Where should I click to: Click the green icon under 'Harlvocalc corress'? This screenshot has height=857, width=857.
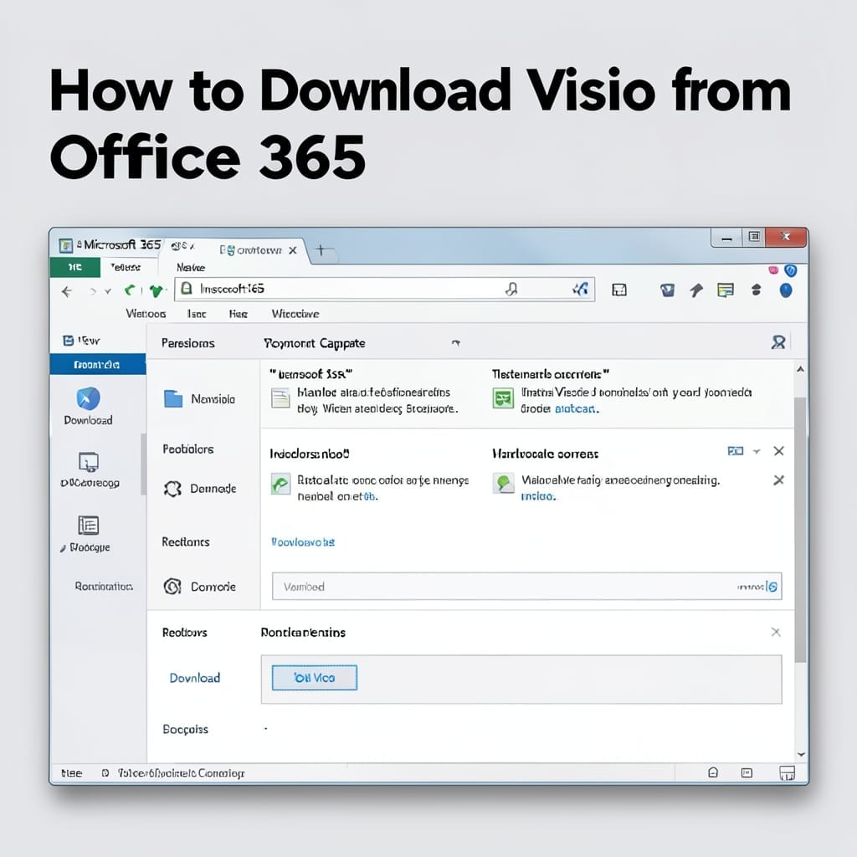pyautogui.click(x=503, y=483)
